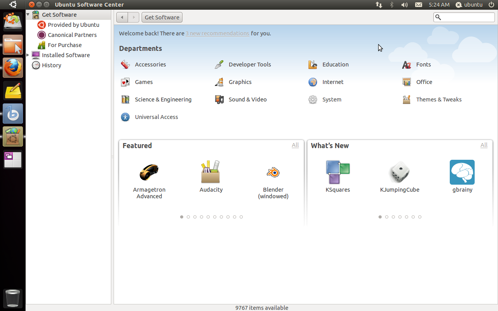Expand the Installed Software tree node

click(x=28, y=55)
